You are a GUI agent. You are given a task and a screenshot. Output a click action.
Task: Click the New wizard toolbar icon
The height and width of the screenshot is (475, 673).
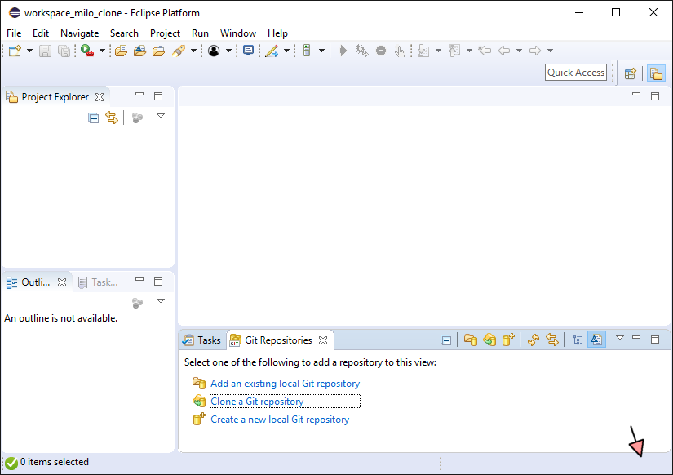point(15,51)
